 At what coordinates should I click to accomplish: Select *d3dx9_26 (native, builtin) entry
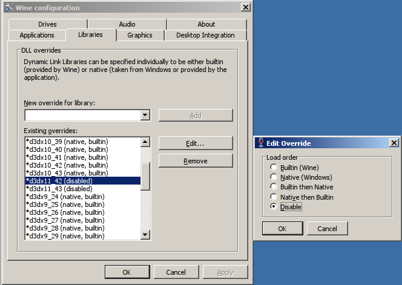[83, 212]
